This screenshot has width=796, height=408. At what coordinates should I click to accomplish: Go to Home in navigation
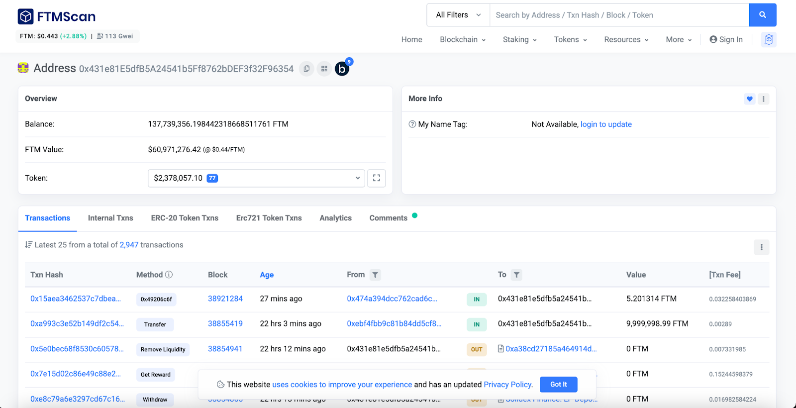point(411,39)
